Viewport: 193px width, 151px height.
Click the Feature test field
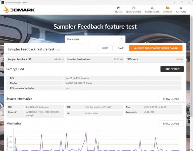95,39
